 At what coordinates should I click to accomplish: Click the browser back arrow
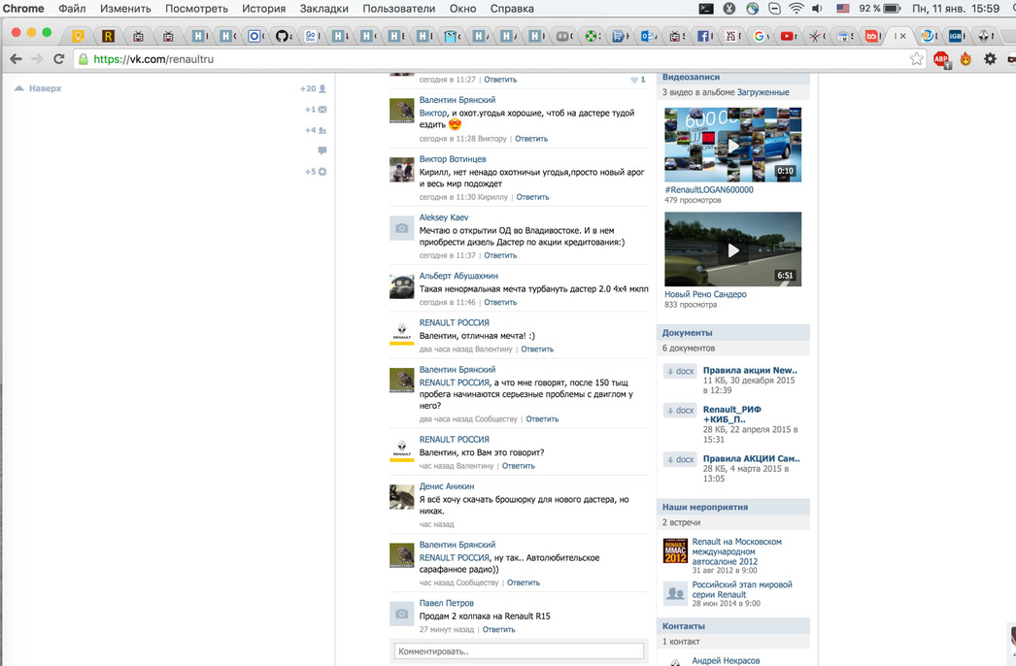(16, 59)
